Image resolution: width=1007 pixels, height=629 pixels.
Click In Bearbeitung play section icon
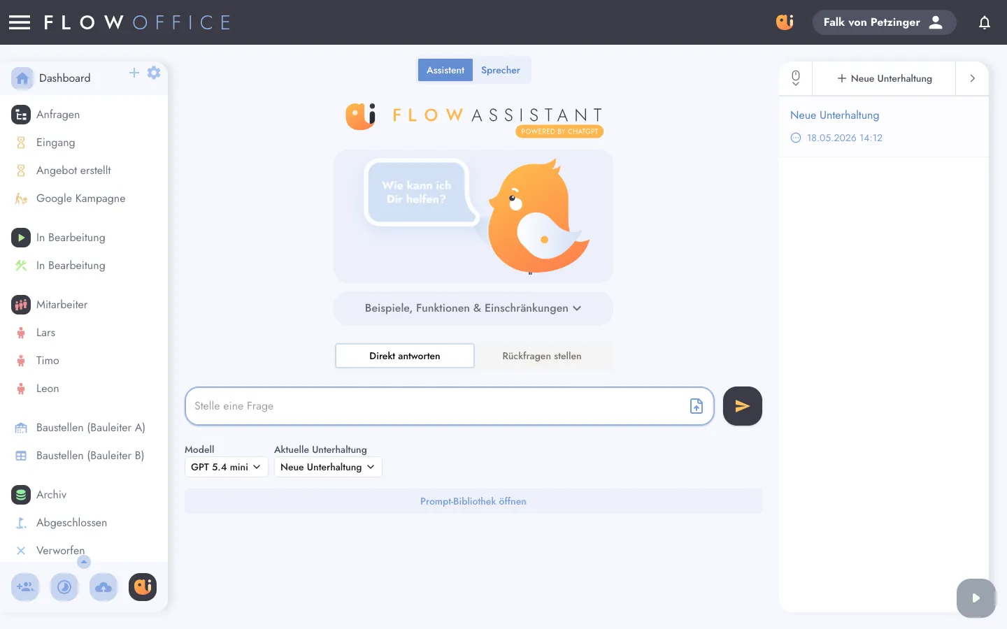tap(21, 238)
